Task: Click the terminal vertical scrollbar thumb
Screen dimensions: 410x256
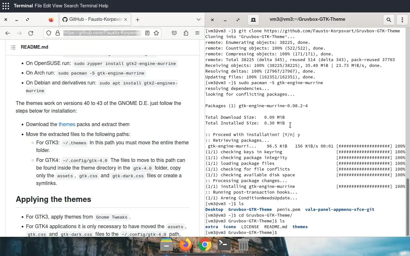Action: [408, 207]
